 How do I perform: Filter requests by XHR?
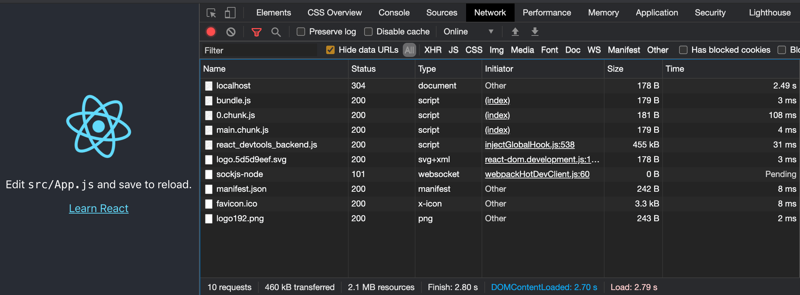pos(433,50)
